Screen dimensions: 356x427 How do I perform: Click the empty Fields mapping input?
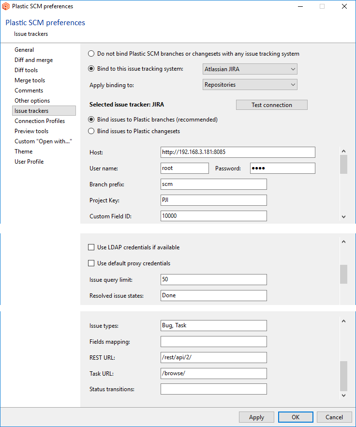214,341
